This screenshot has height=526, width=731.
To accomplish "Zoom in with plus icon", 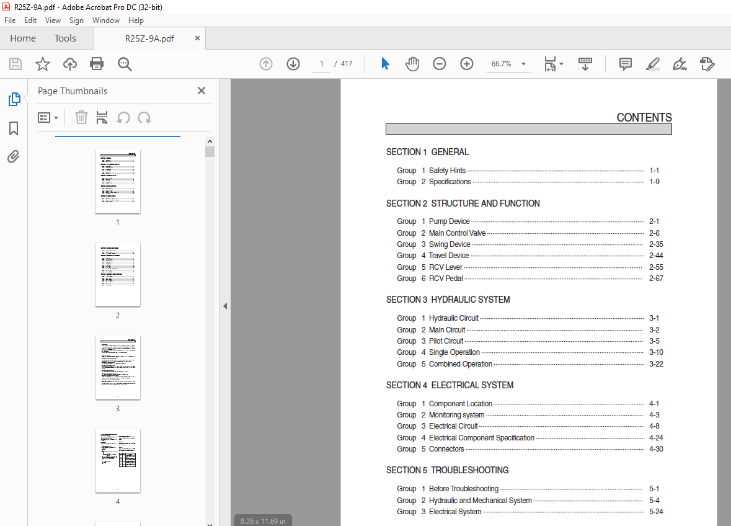I will (467, 64).
